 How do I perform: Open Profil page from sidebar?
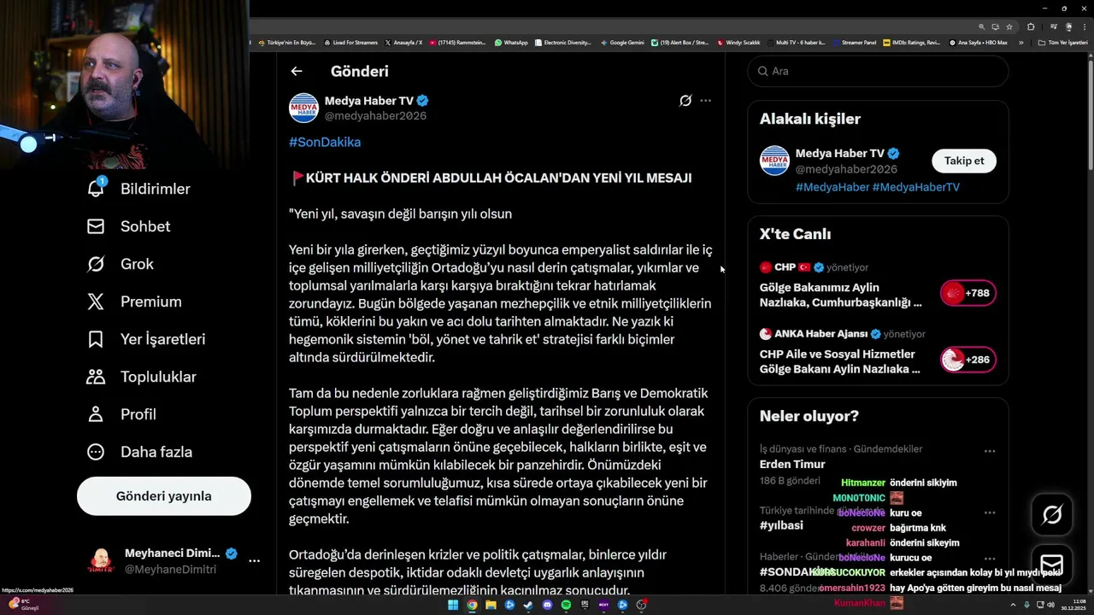(122, 414)
